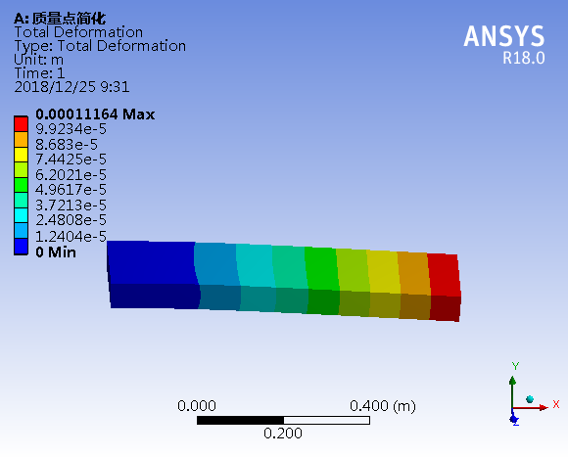The height and width of the screenshot is (457, 568).
Task: Click the Total Deformation title text
Action: click(x=78, y=32)
